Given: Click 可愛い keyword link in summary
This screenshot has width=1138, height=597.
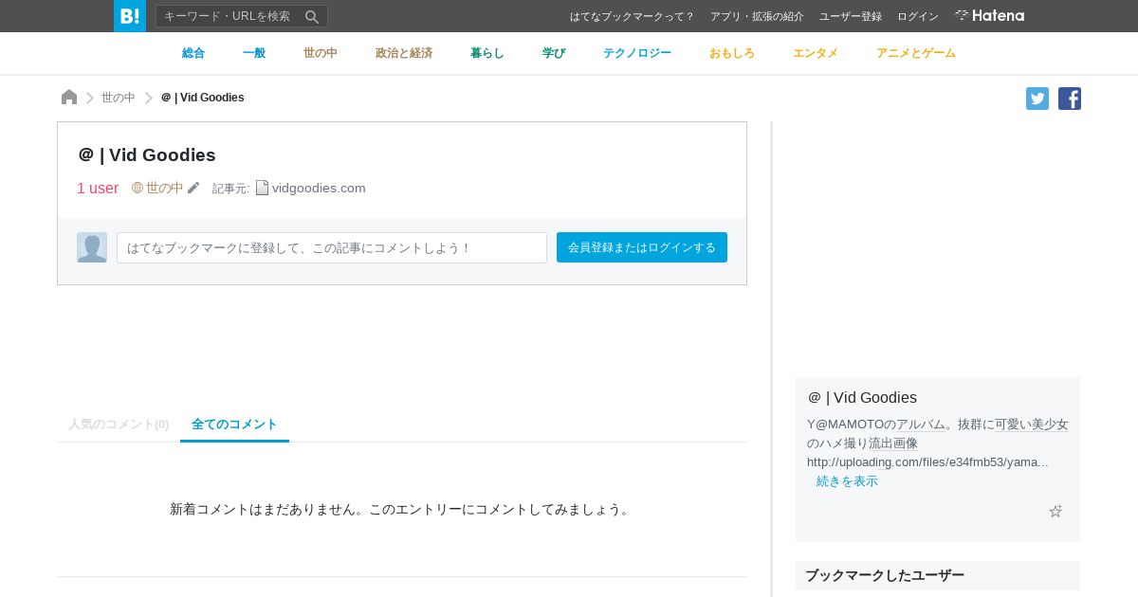Looking at the screenshot, I should [1013, 425].
